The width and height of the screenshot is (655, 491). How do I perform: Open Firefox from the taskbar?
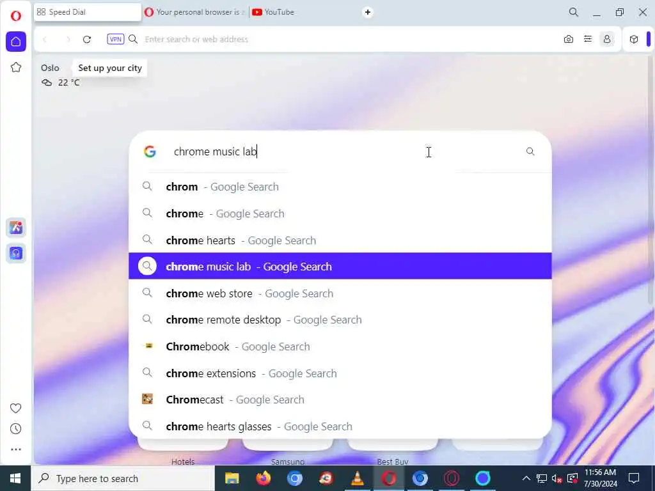pyautogui.click(x=263, y=478)
